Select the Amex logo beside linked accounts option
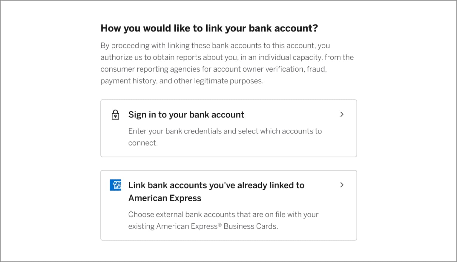457x262 pixels. [x=116, y=185]
